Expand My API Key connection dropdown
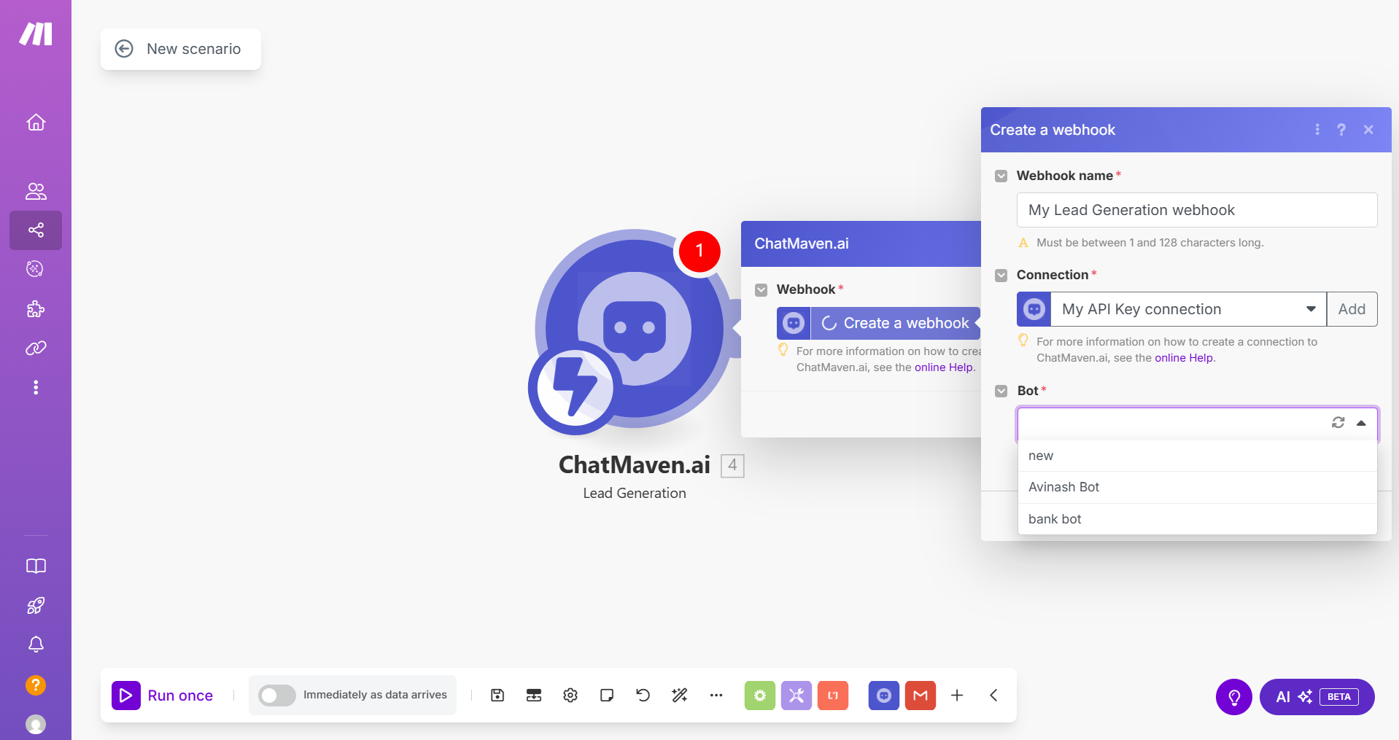 tap(1310, 309)
